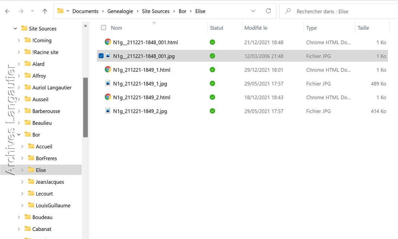The height and width of the screenshot is (239, 398).
Task: Open Auriol Langautier folder in tree
Action: click(x=52, y=88)
